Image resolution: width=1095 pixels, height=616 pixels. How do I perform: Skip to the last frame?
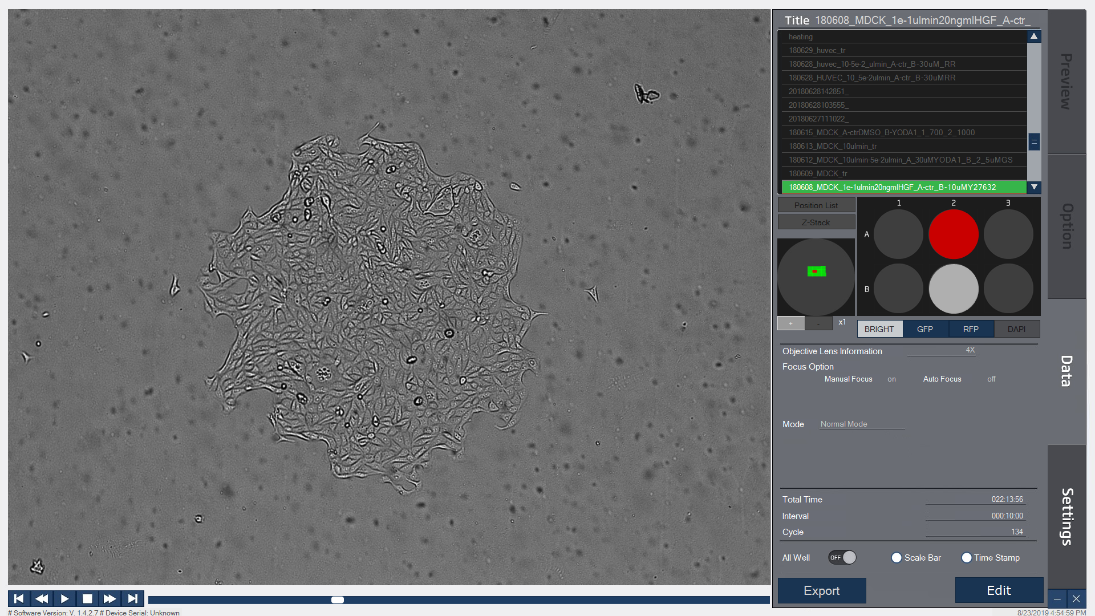(x=132, y=598)
